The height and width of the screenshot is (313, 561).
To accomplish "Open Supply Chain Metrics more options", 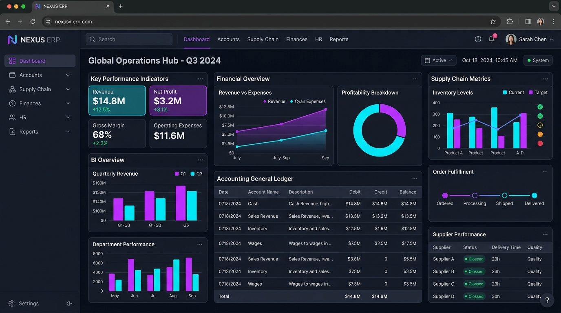I will (x=546, y=79).
